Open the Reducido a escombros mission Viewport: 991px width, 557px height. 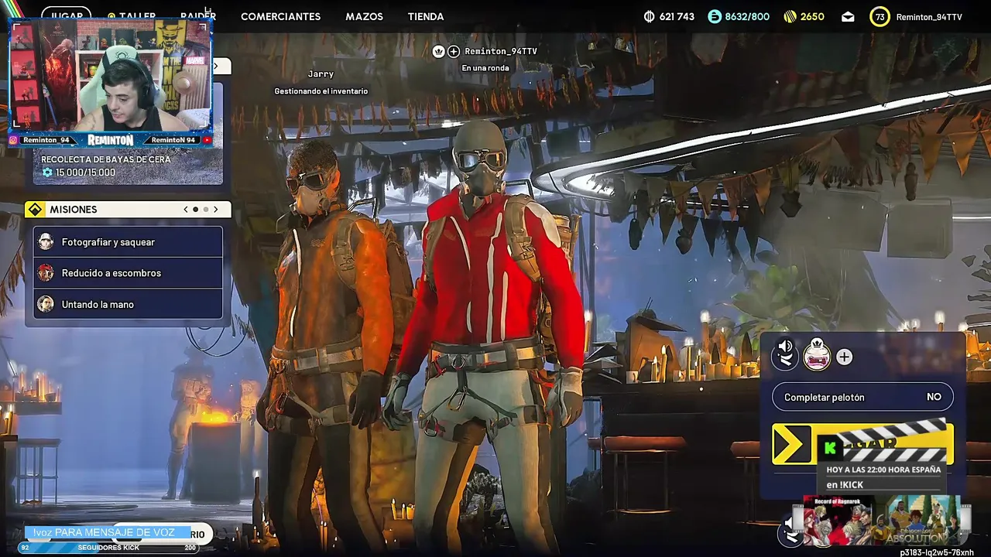tap(128, 273)
